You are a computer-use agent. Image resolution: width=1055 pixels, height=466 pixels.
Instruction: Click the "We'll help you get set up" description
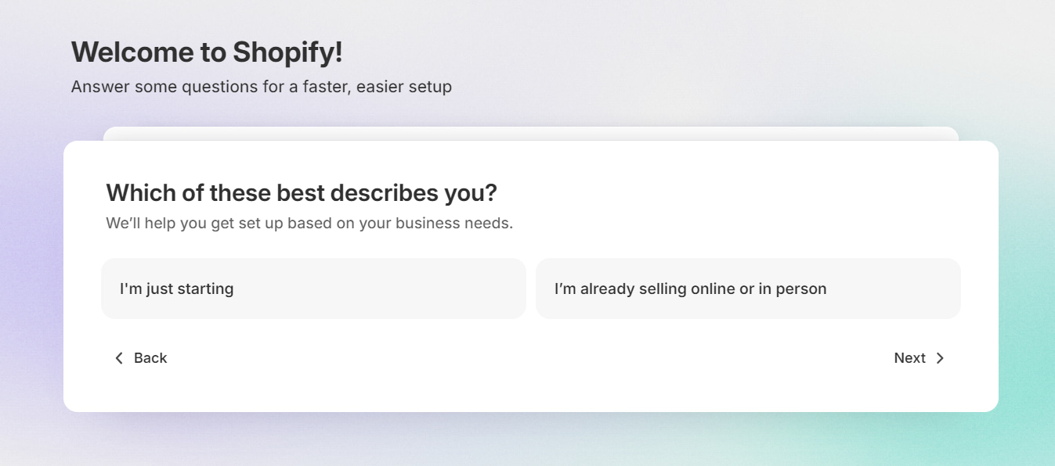pos(309,224)
